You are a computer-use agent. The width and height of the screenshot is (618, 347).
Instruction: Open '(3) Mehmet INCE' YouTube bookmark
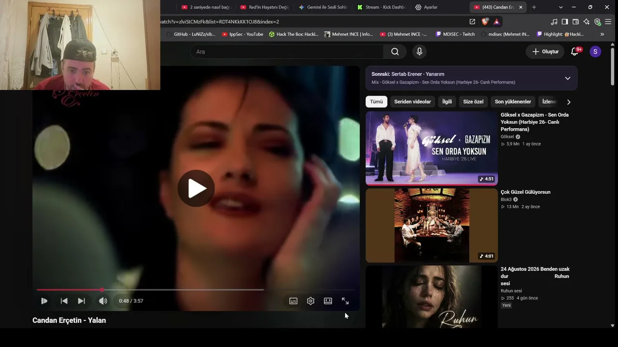point(403,34)
